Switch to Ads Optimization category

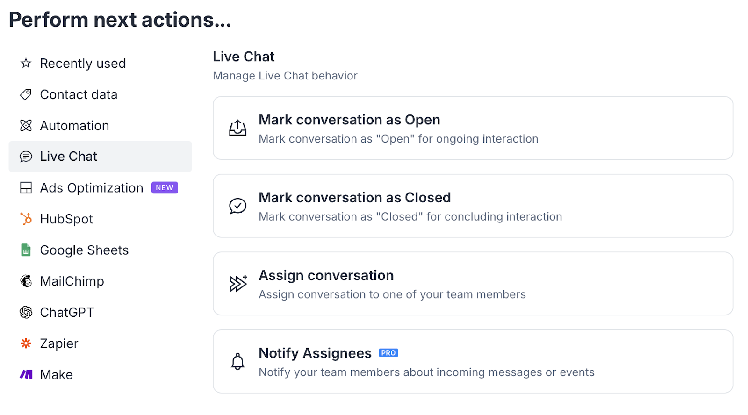click(x=92, y=188)
